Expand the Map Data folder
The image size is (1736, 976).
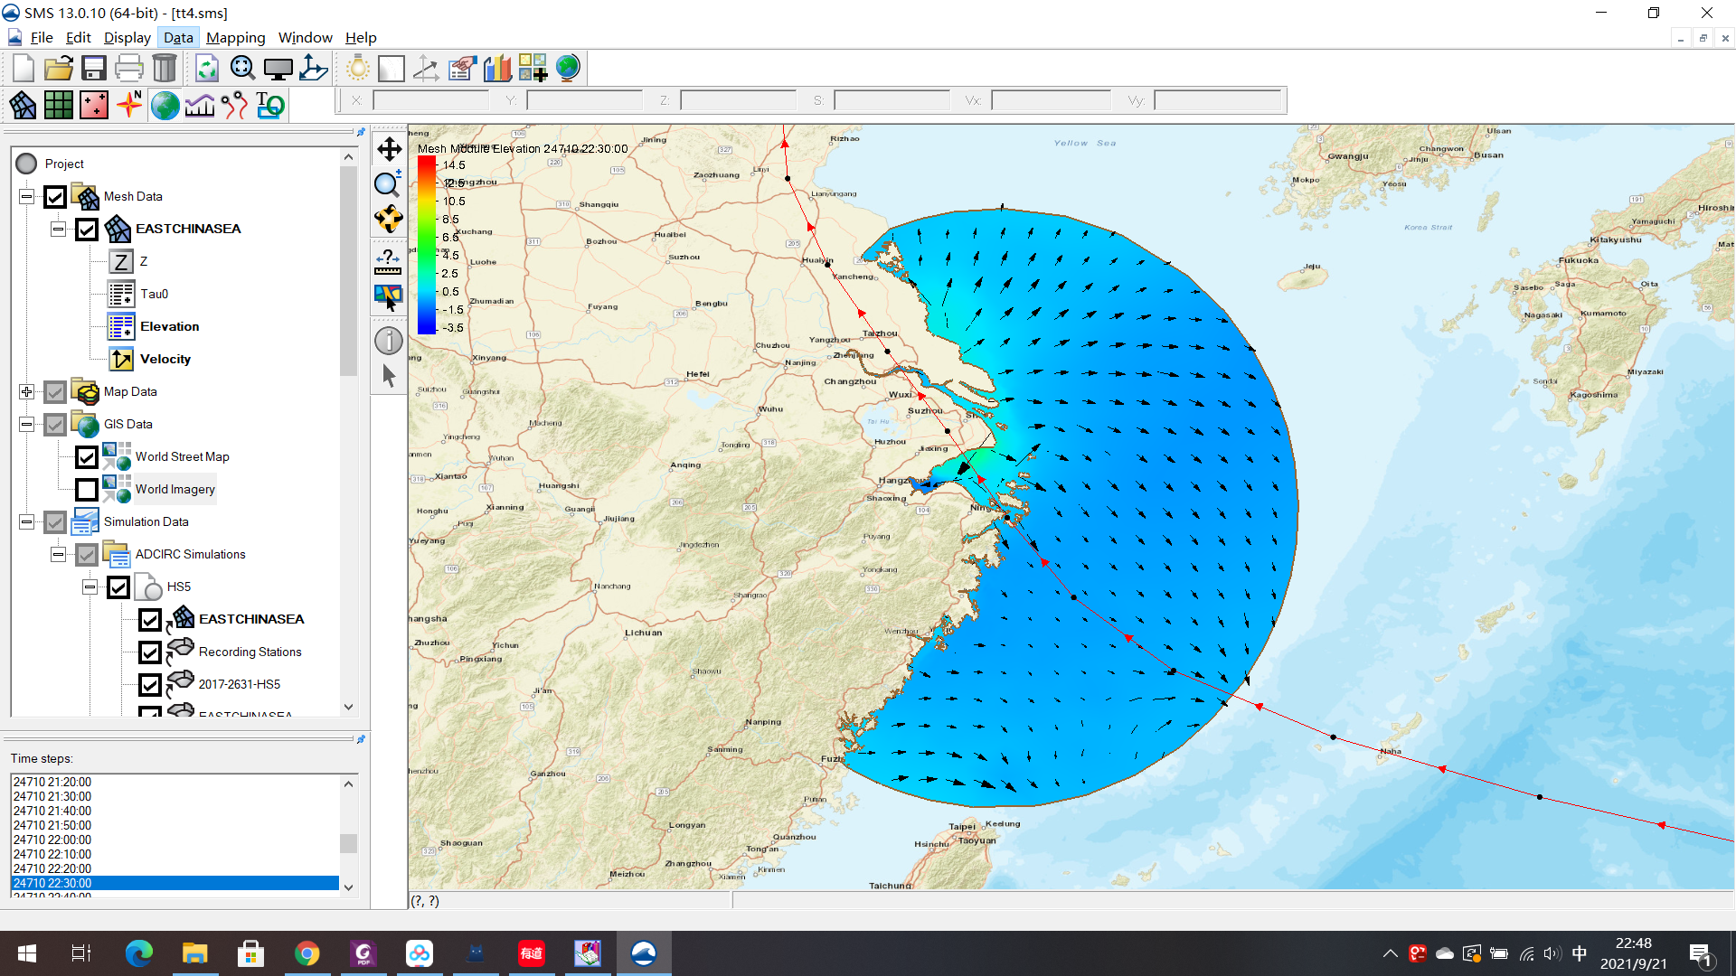coord(27,392)
